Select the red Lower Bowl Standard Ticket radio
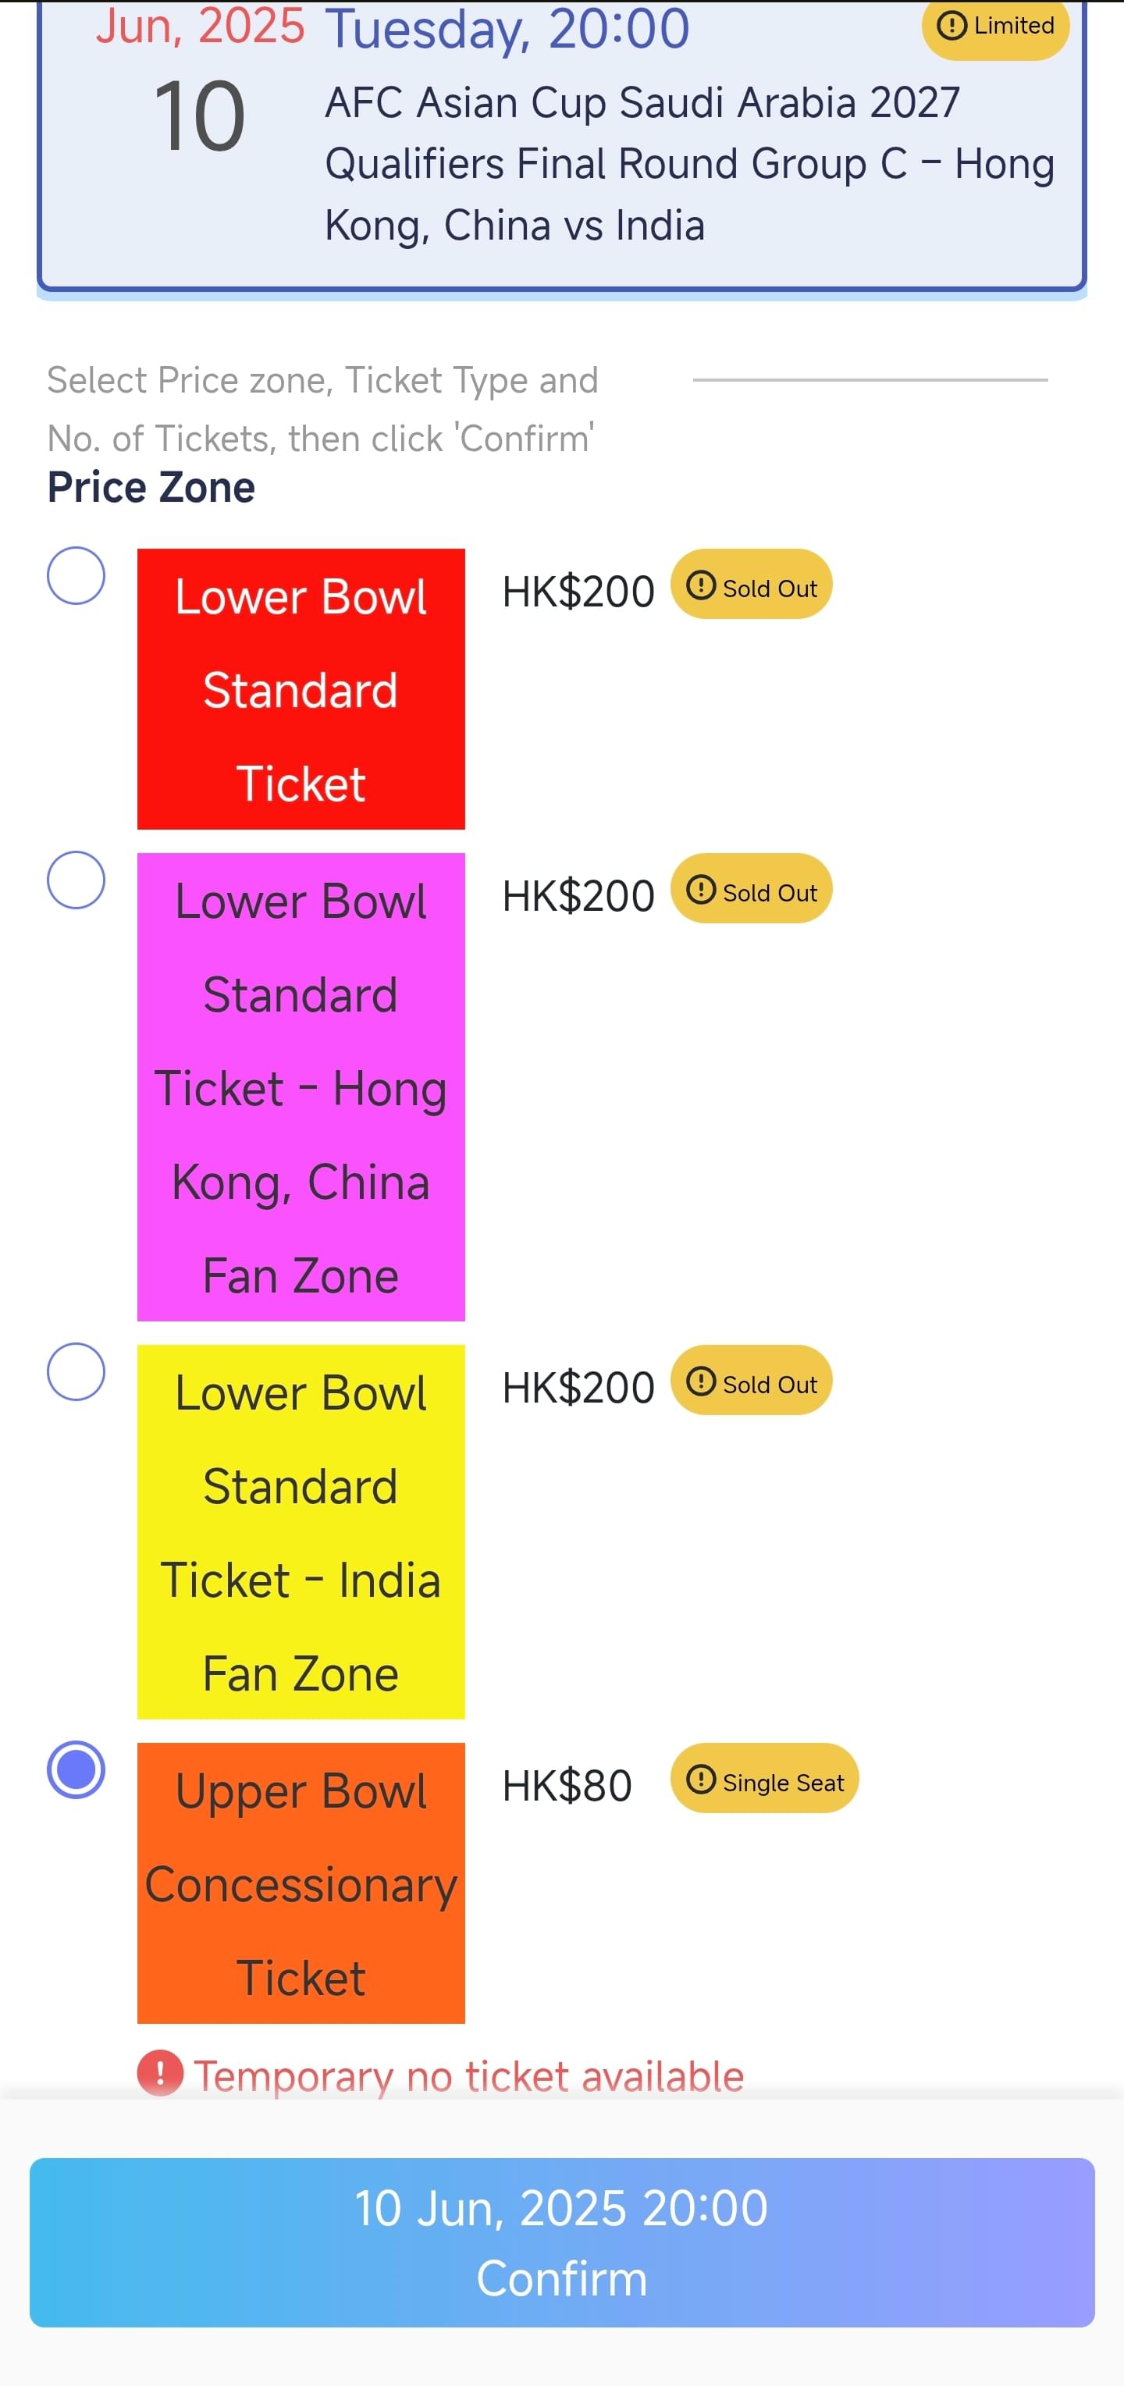Image resolution: width=1124 pixels, height=2386 pixels. tap(76, 575)
